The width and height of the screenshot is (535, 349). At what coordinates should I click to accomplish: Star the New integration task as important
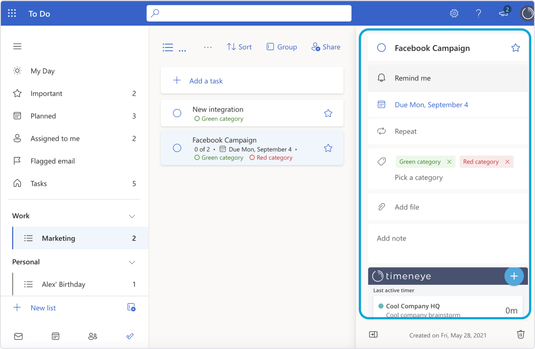coord(328,113)
